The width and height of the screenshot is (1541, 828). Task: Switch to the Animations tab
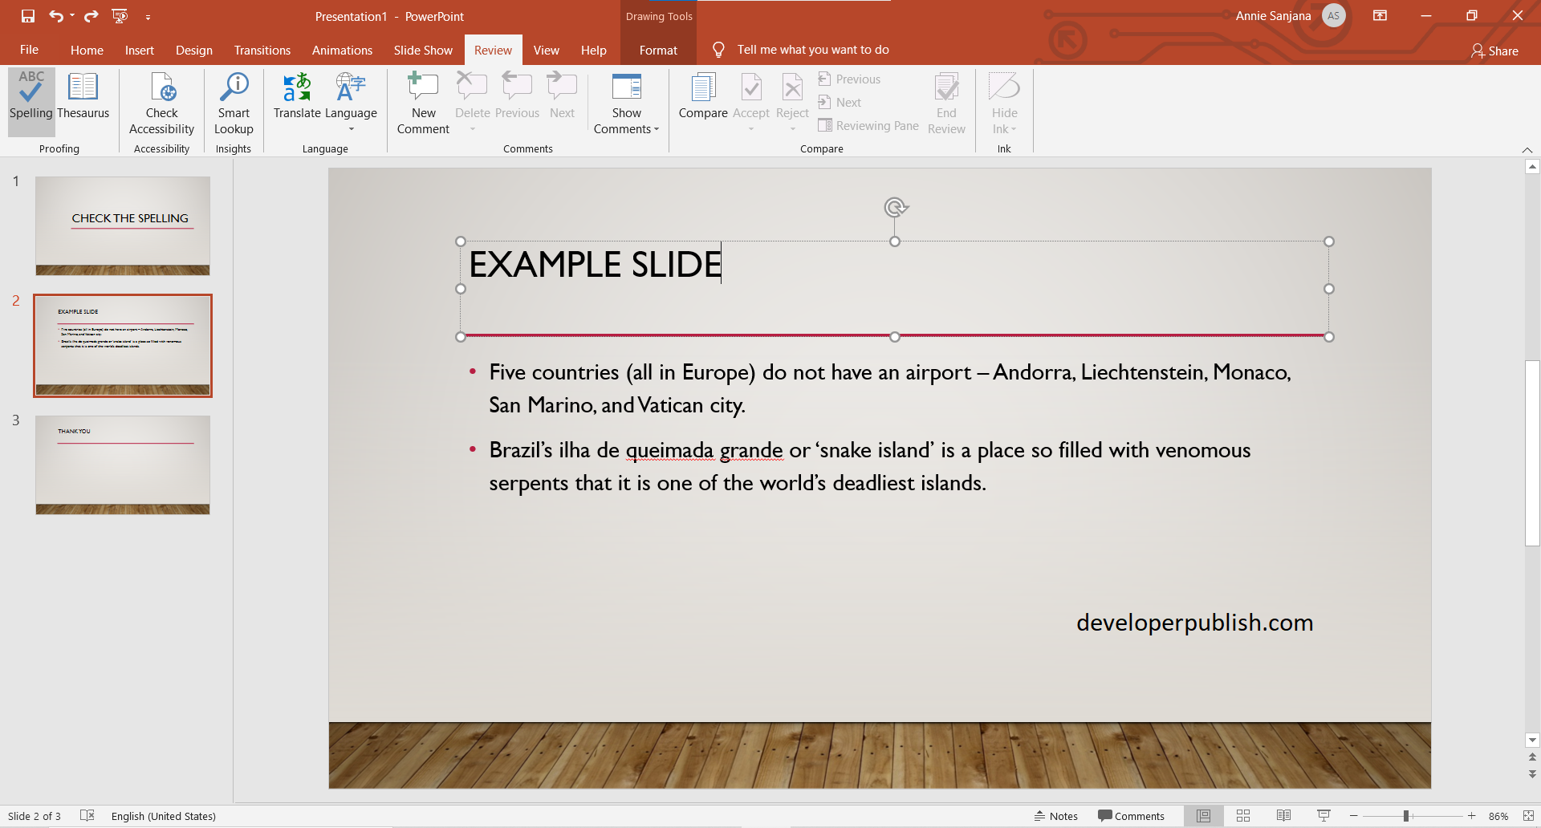click(x=342, y=50)
